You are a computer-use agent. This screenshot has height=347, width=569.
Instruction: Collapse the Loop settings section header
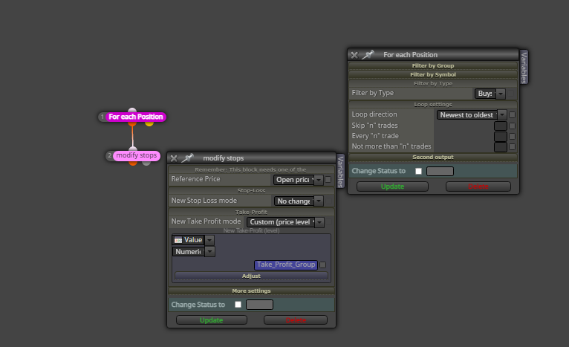tap(433, 105)
